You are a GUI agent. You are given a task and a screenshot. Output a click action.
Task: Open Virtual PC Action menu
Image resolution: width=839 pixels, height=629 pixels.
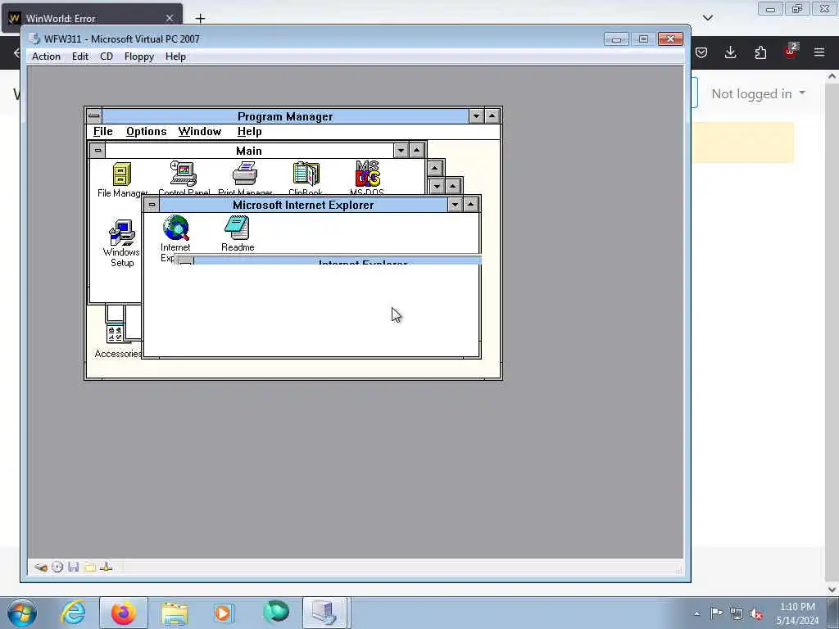coord(46,57)
